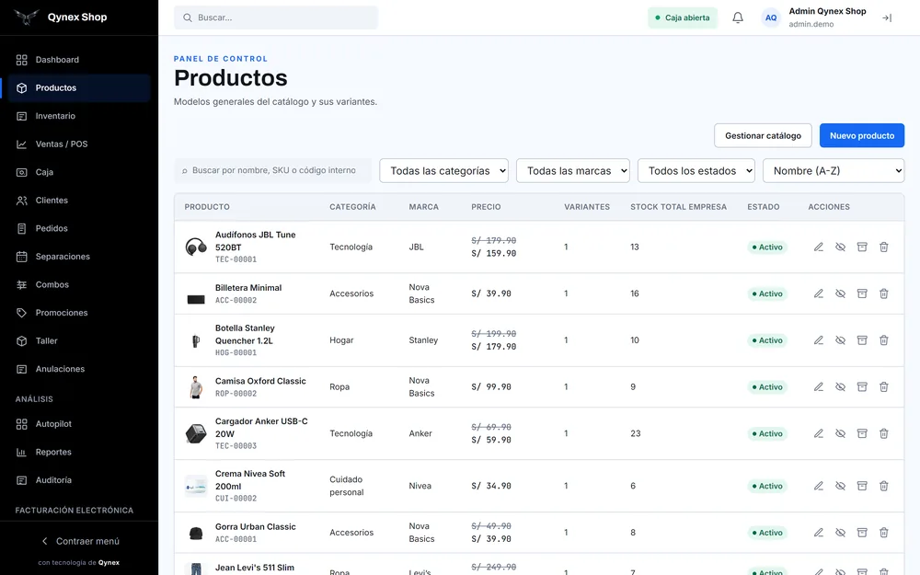Viewport: 920px width, 575px height.
Task: Click the AQ user avatar
Action: [x=771, y=17]
